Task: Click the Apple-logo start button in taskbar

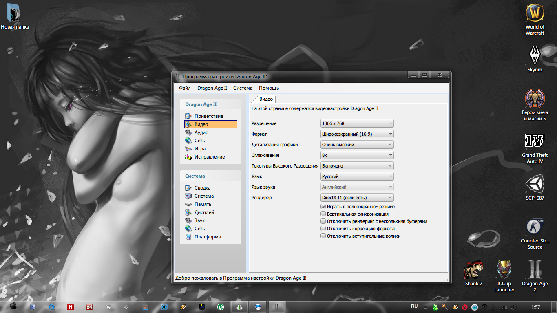Action: tap(13, 307)
